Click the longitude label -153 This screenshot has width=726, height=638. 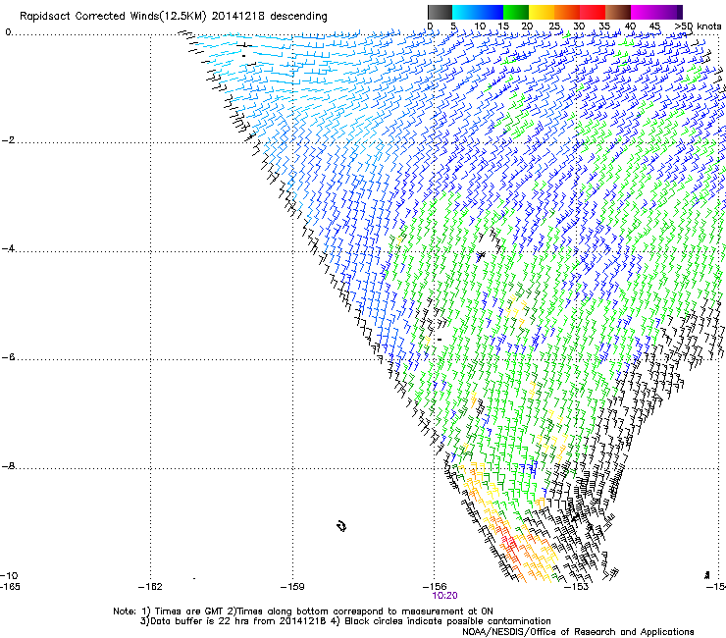click(577, 587)
